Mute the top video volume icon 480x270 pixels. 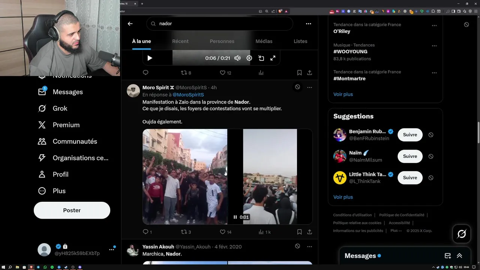(237, 58)
